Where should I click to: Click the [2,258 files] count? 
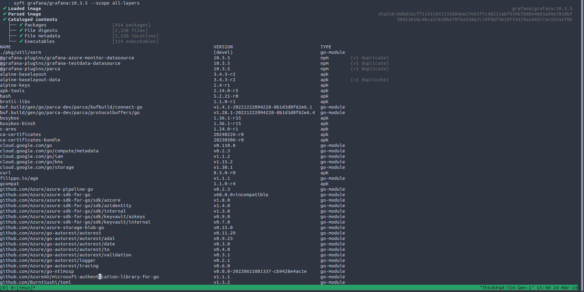tap(130, 30)
